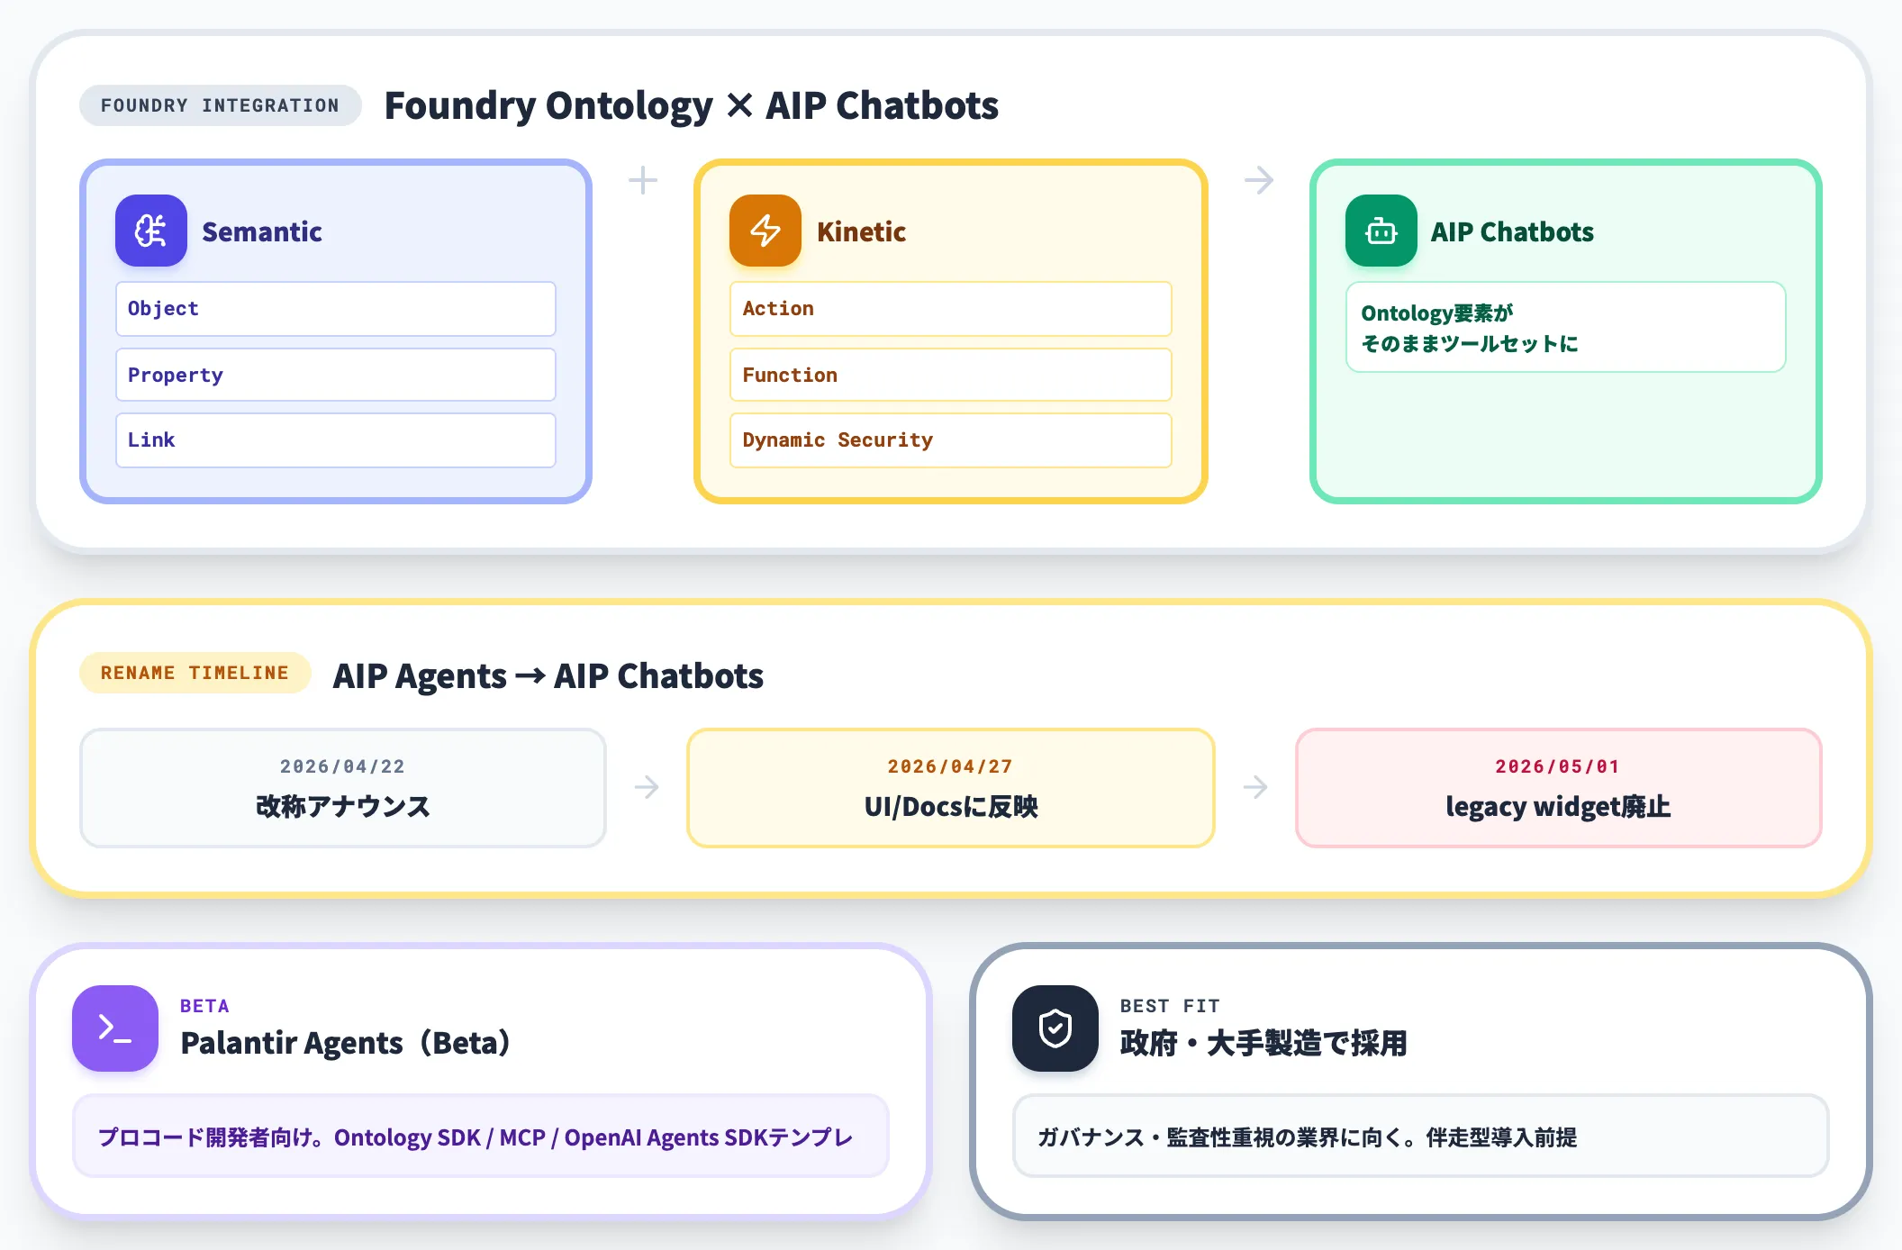Click the AIP Chatbots card title
Screen dimensions: 1902x1250
[x=1513, y=231]
